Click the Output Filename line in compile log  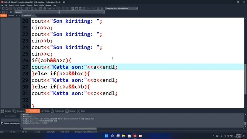tap(58, 119)
